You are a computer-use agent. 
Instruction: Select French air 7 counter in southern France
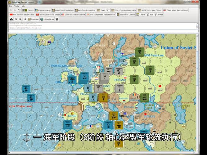(93, 98)
